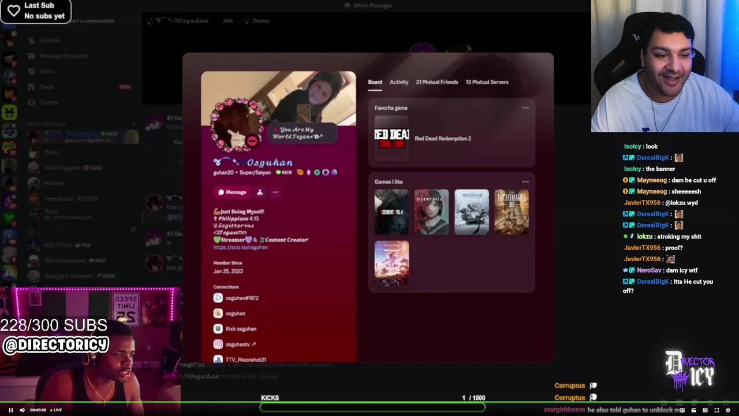Open the Little Nightmares III game cover

512,212
